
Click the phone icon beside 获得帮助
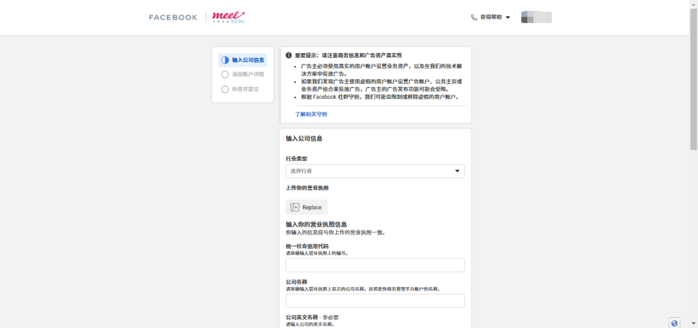point(474,17)
